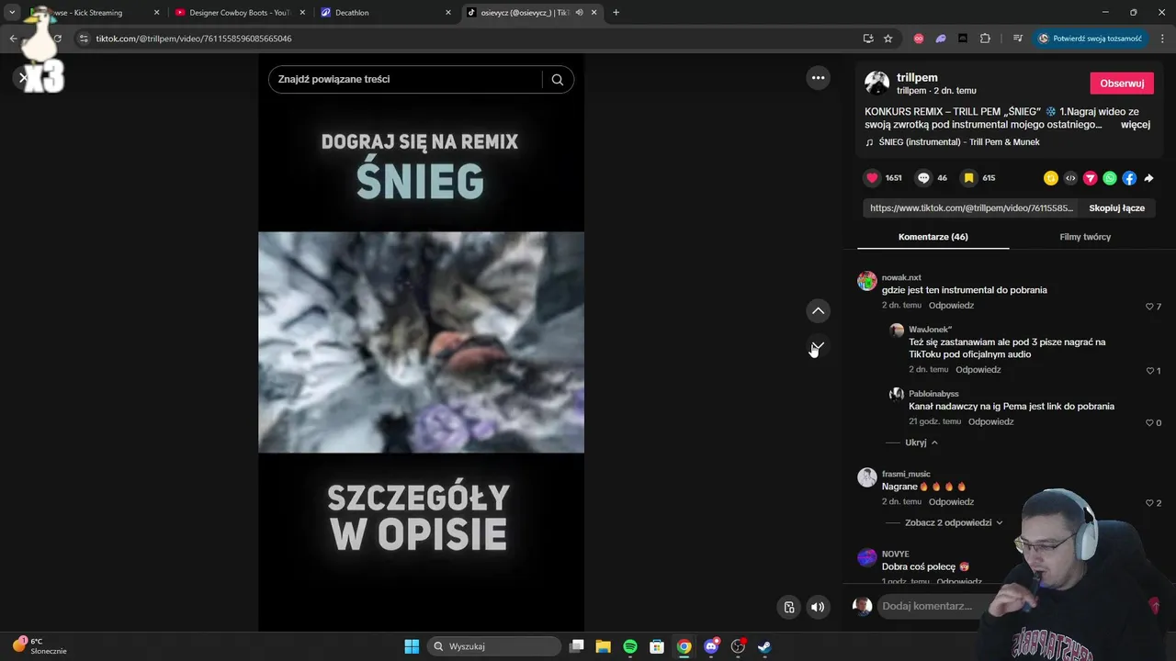This screenshot has width=1176, height=661.
Task: Click the purple ghost extension icon
Action: [x=941, y=39]
